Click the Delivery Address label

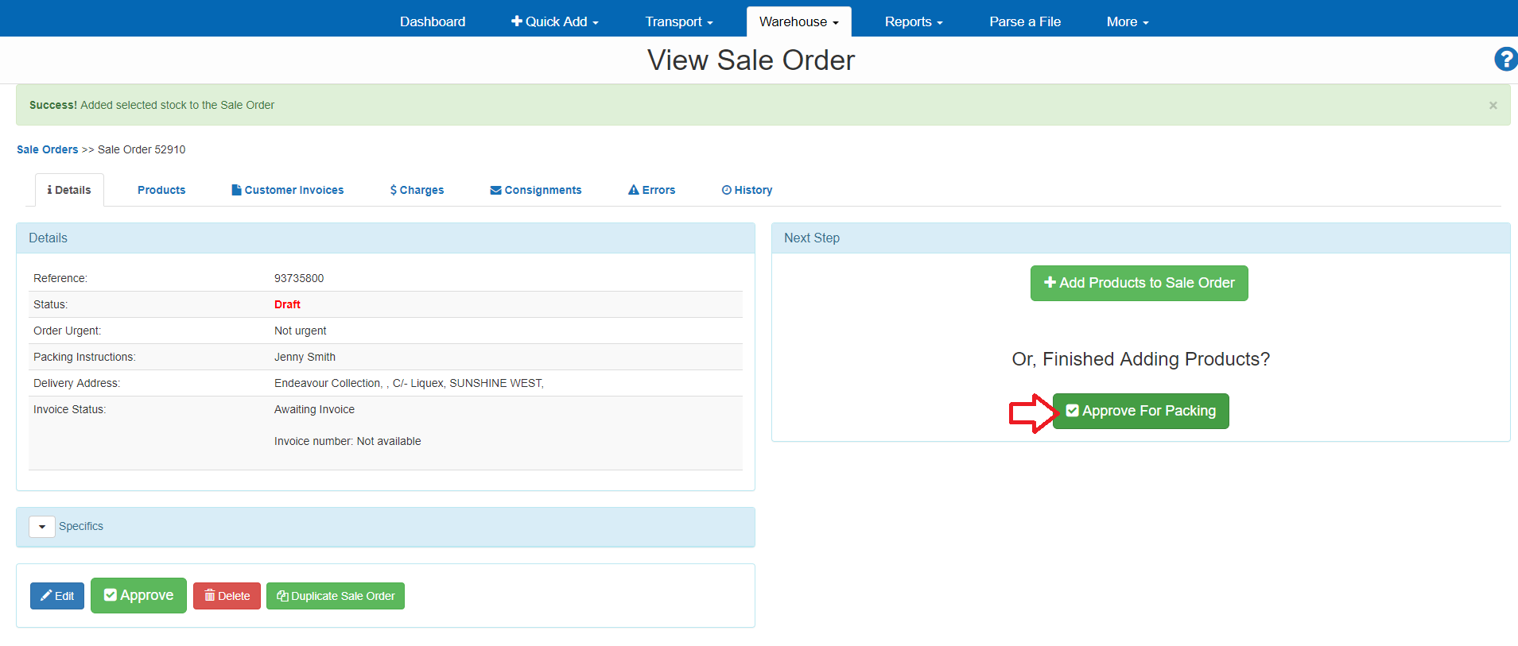pos(76,383)
